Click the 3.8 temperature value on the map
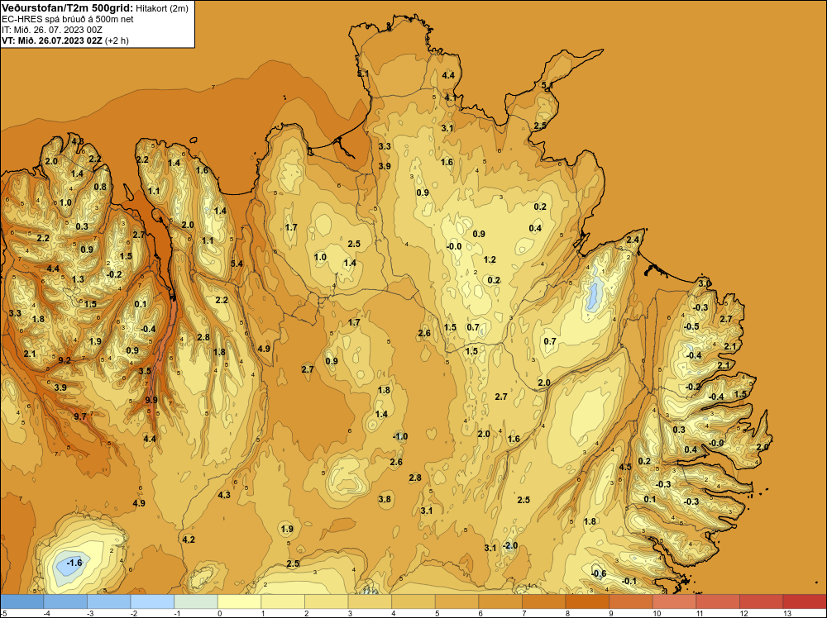The height and width of the screenshot is (618, 827). click(385, 499)
